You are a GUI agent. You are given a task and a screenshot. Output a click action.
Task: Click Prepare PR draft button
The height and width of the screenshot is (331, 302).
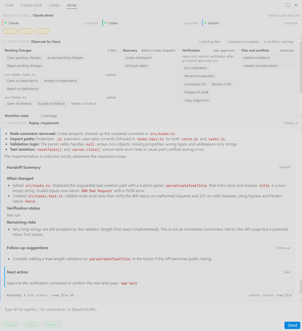pos(196,92)
